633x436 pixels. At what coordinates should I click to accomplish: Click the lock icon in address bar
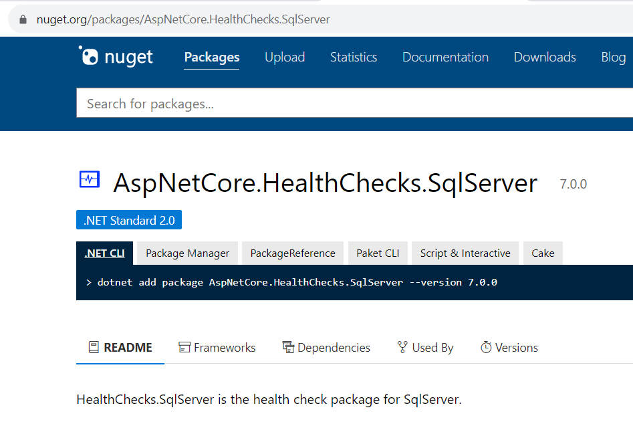tap(23, 19)
